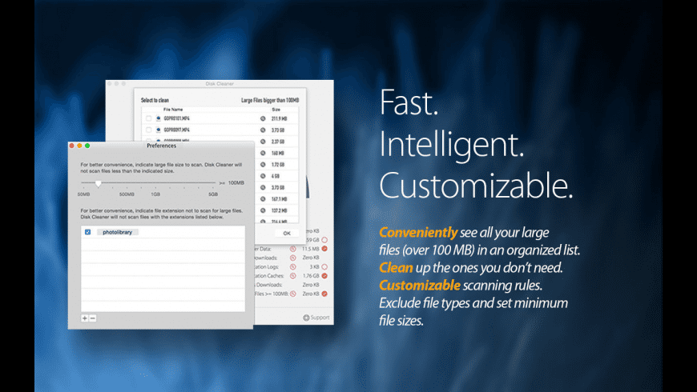Click reveal icon beside 1.72 GB
697x392 pixels.
(263, 165)
